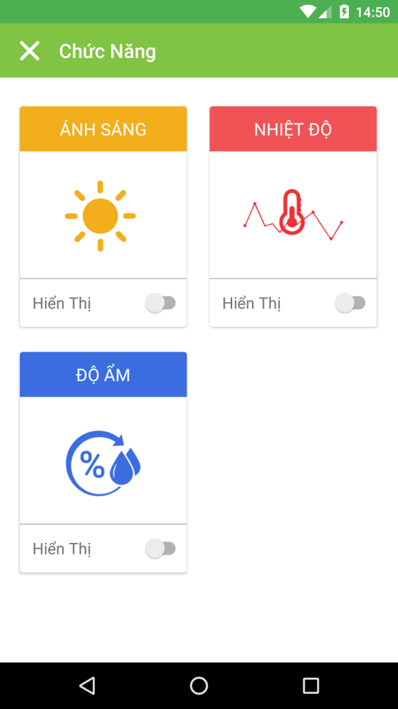Image resolution: width=398 pixels, height=709 pixels.
Task: Tap the Android back triangle button
Action: point(87,685)
